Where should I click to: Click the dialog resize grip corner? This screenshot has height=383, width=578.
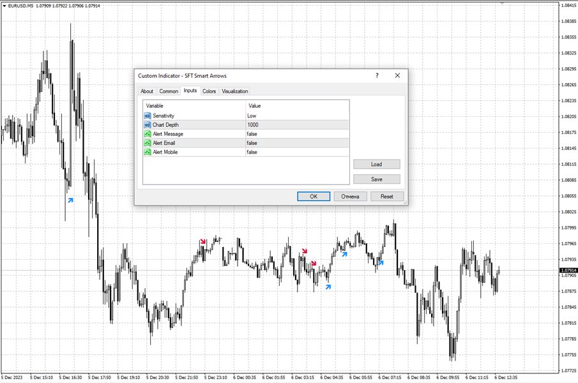pos(405,202)
